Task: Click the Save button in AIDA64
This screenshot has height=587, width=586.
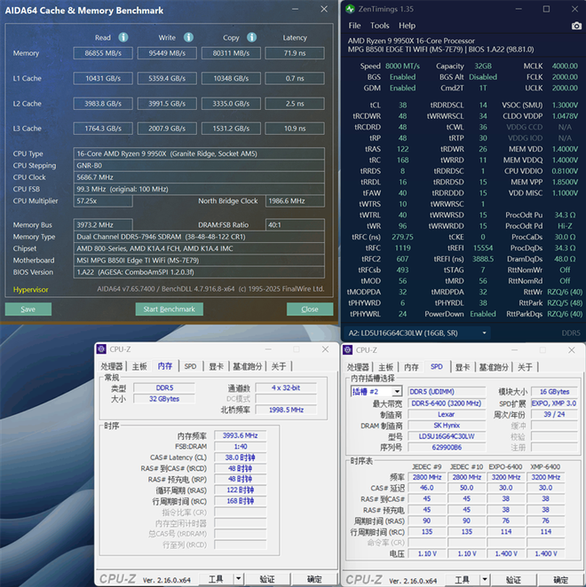Action: pyautogui.click(x=28, y=309)
